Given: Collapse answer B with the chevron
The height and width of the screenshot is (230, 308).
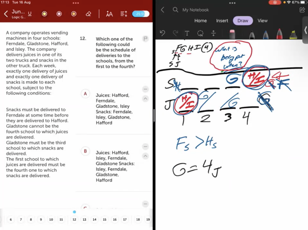Looking at the screenshot, I should (145, 156).
